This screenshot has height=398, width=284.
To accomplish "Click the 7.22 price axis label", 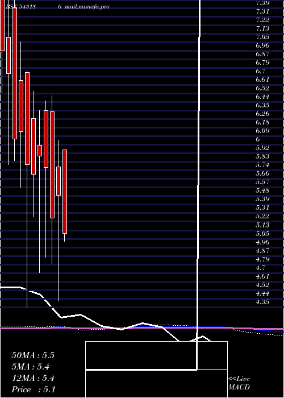I will pos(262,20).
